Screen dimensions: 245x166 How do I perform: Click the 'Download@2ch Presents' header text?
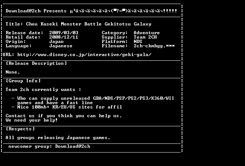point(36,11)
